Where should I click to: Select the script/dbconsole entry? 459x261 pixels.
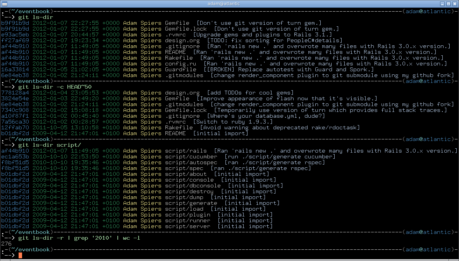pyautogui.click(x=193, y=185)
